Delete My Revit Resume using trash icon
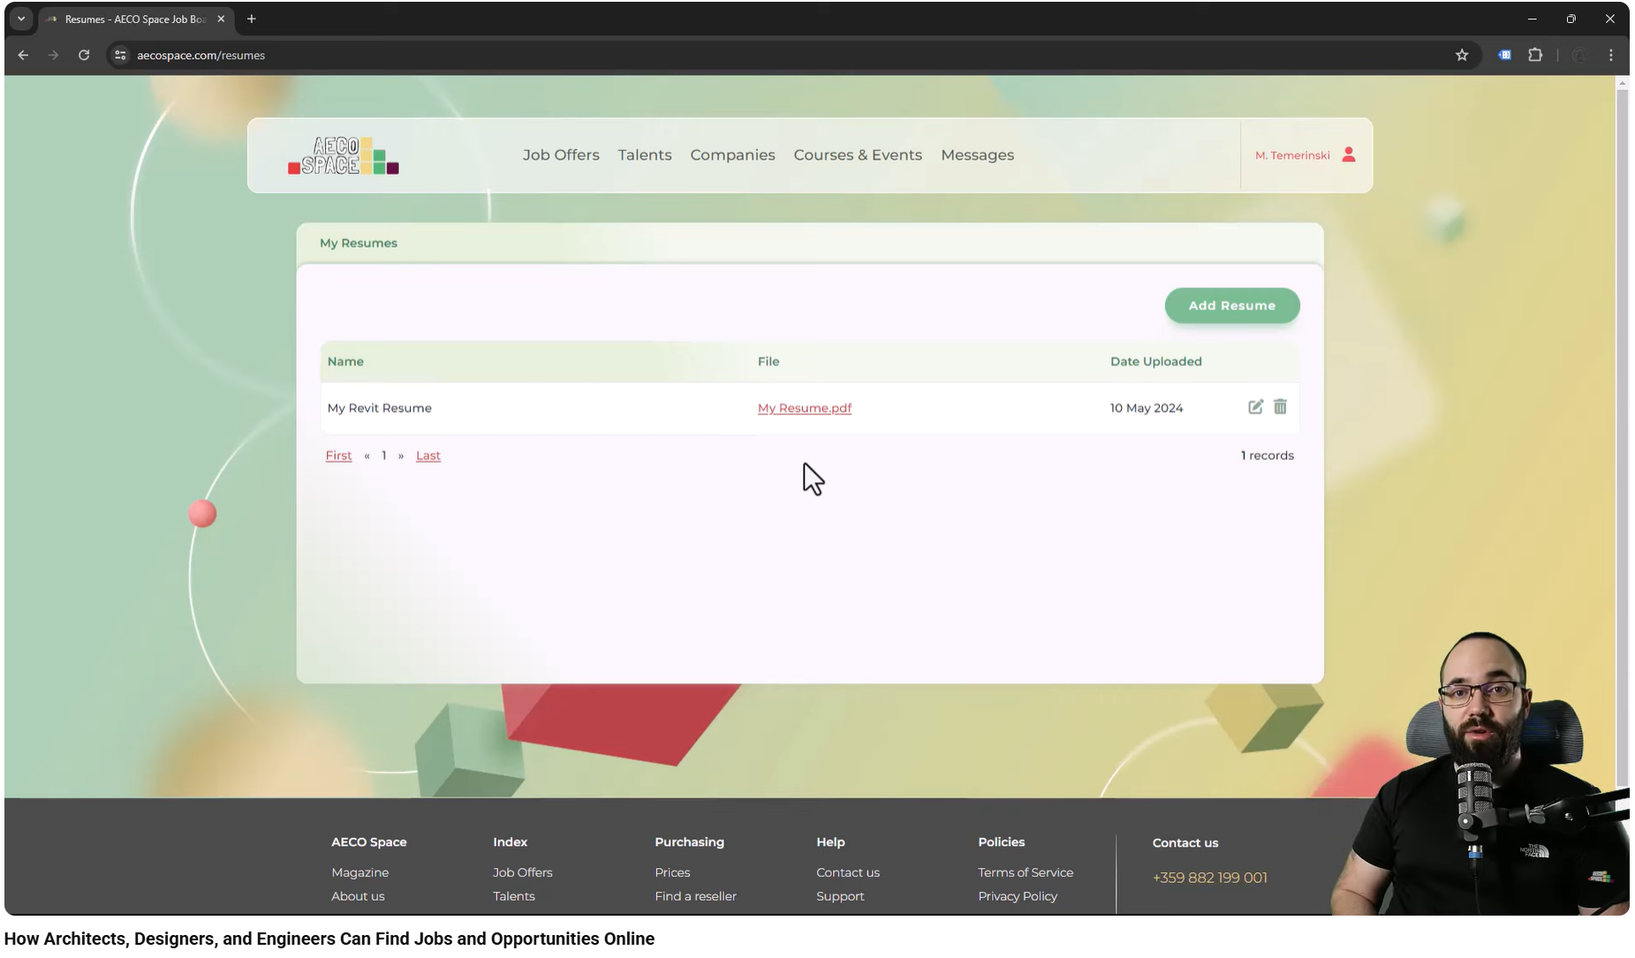 coord(1281,407)
